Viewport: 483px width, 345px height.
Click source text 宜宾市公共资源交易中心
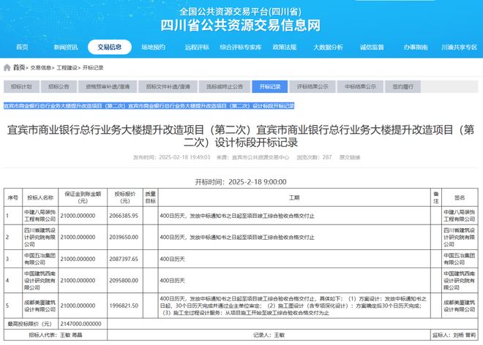point(261,157)
